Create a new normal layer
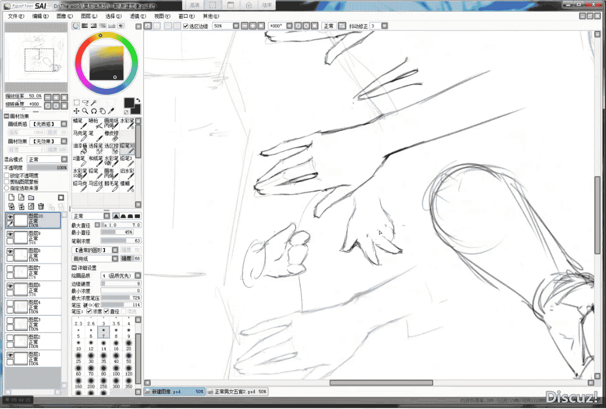Image resolution: width=606 pixels, height=409 pixels. coord(11,198)
